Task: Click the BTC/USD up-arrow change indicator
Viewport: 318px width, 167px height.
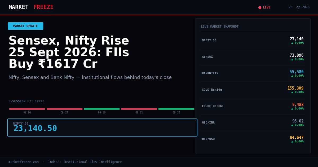Action: (297, 142)
